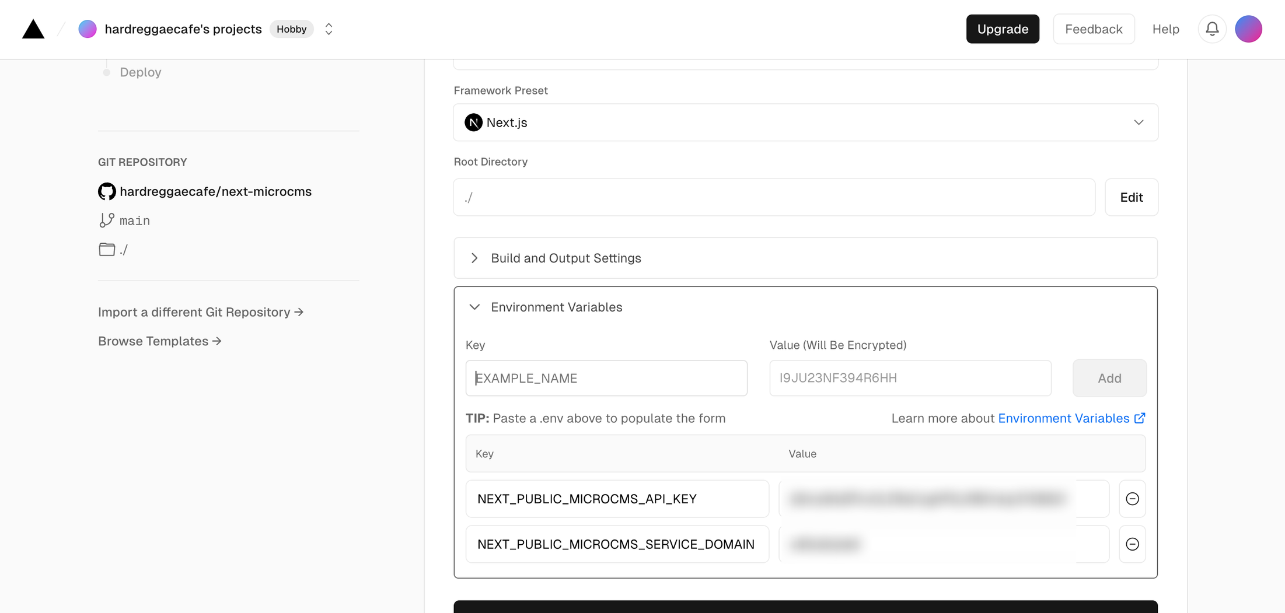
Task: Remove the NEXT_PUBLIC_MICROCMS_API_KEY variable
Action: pos(1132,499)
